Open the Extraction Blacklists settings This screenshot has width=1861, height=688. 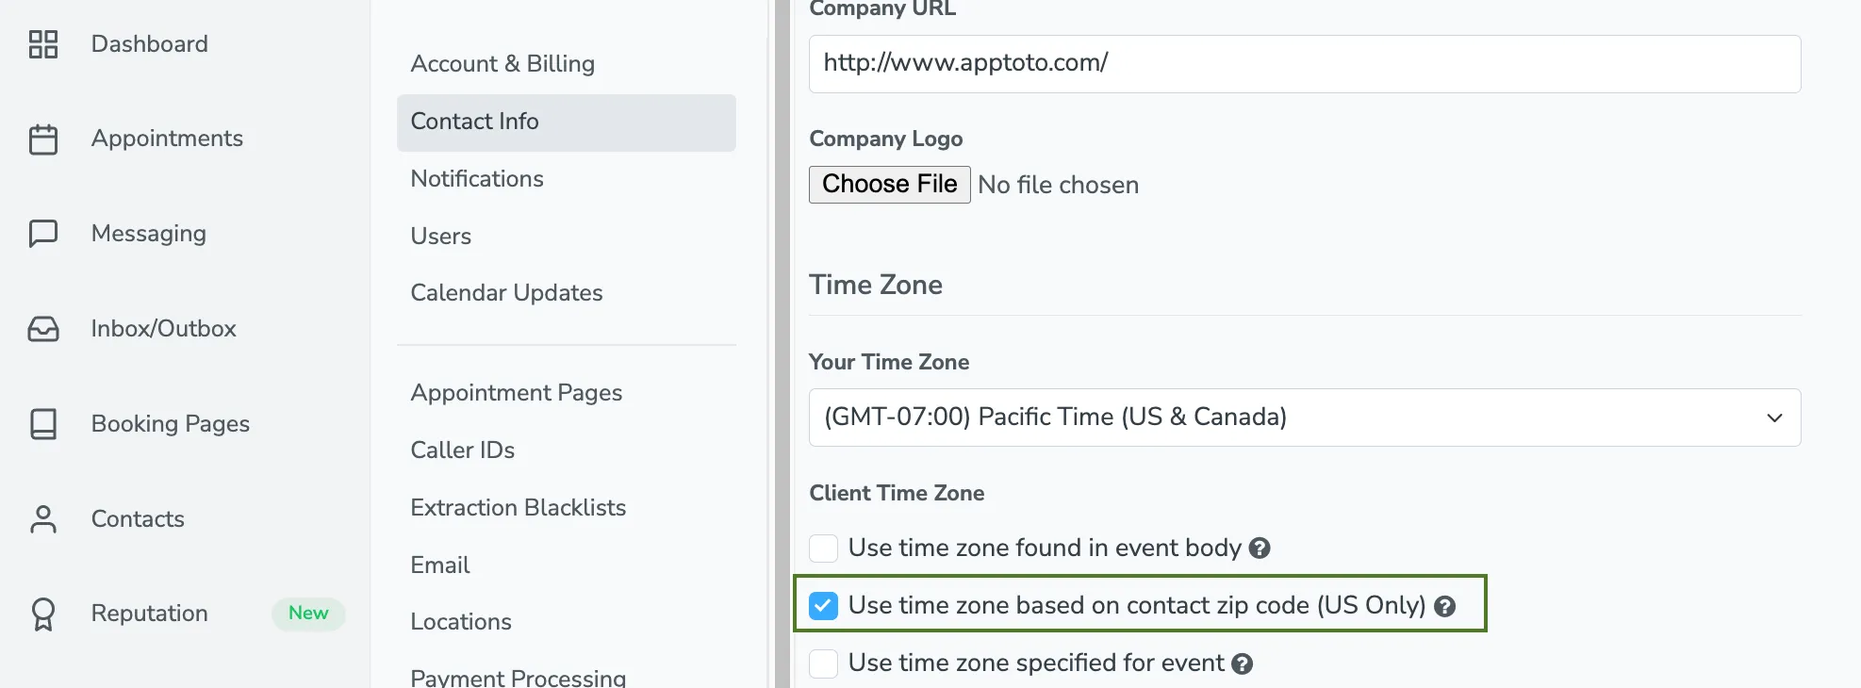pyautogui.click(x=518, y=508)
